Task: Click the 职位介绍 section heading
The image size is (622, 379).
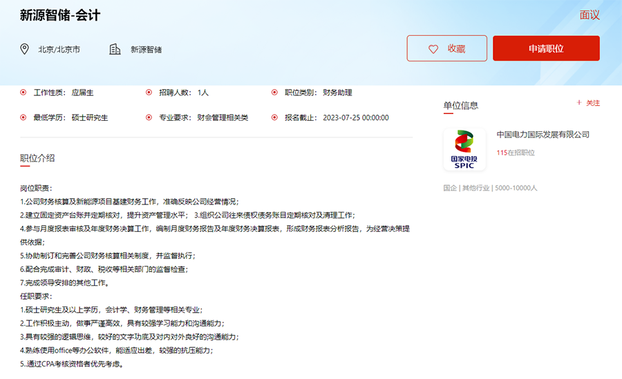Action: (37, 158)
